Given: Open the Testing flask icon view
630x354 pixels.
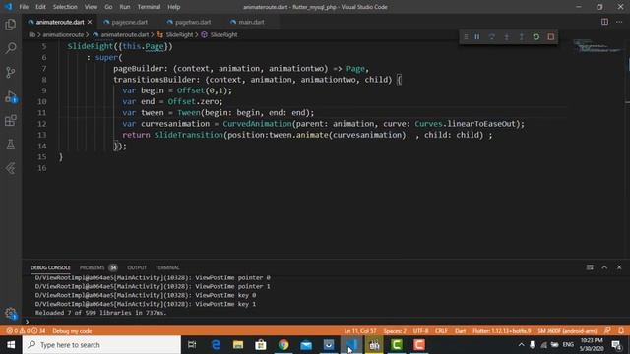Looking at the screenshot, I should (x=11, y=145).
